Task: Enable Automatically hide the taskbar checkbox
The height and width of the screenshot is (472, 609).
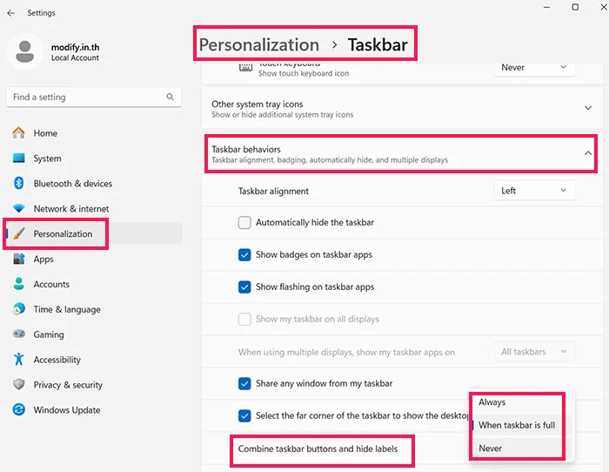Action: click(244, 222)
